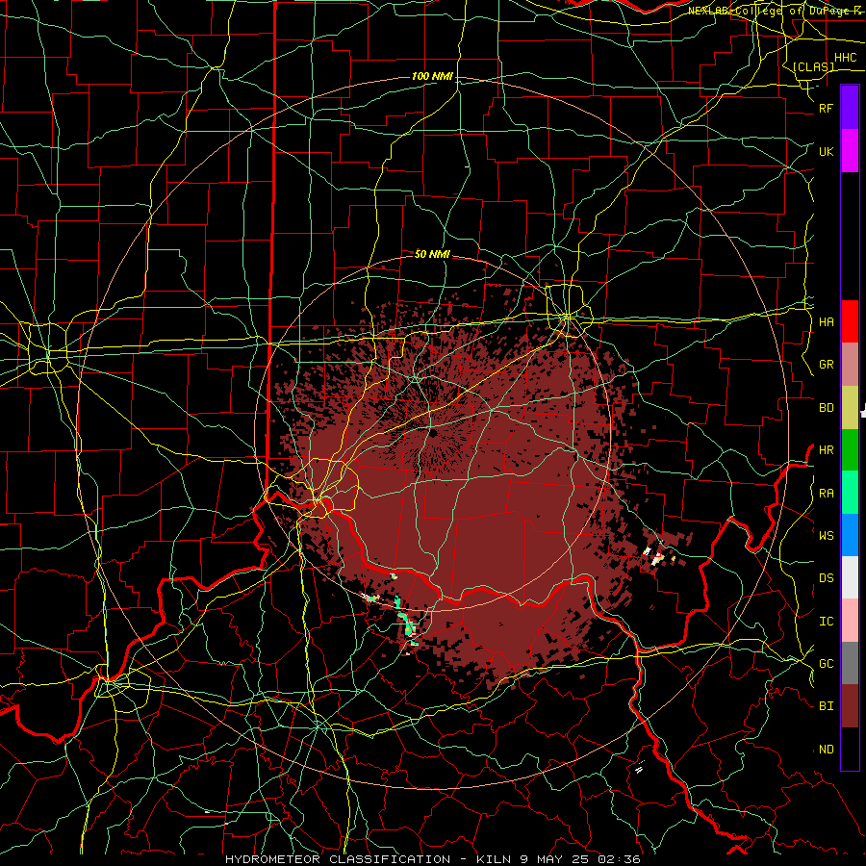The height and width of the screenshot is (866, 866).
Task: Click the RF legend label
Action: pos(827,108)
